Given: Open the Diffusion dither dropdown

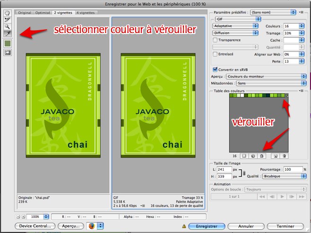Looking at the screenshot, I should point(235,33).
